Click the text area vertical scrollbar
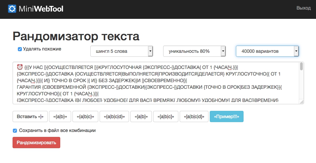316x163 pixels. [301, 67]
